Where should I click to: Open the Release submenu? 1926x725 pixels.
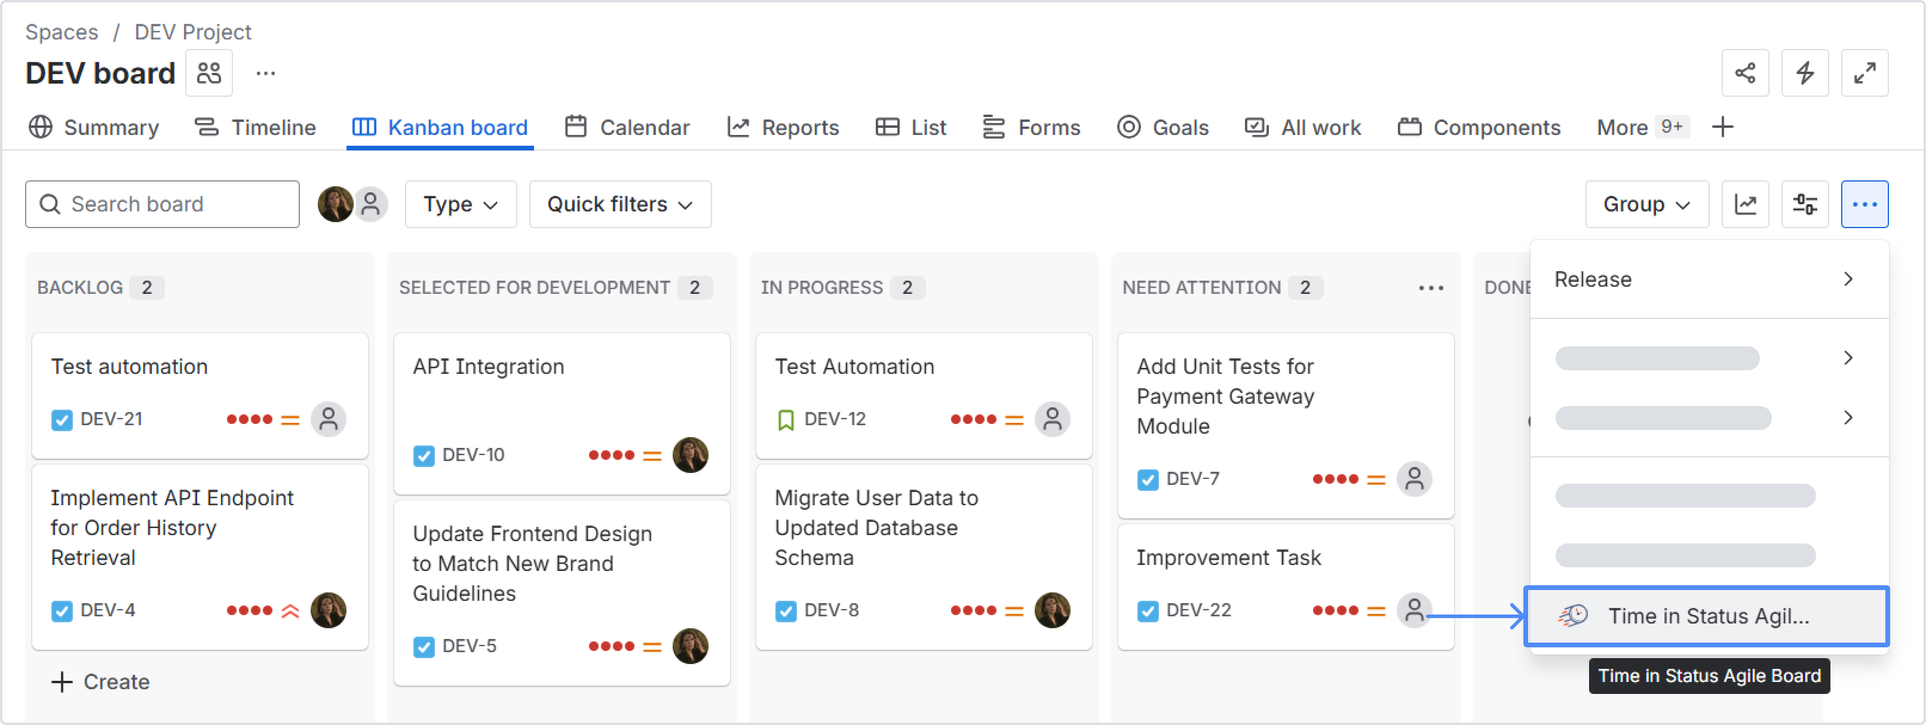point(1708,279)
